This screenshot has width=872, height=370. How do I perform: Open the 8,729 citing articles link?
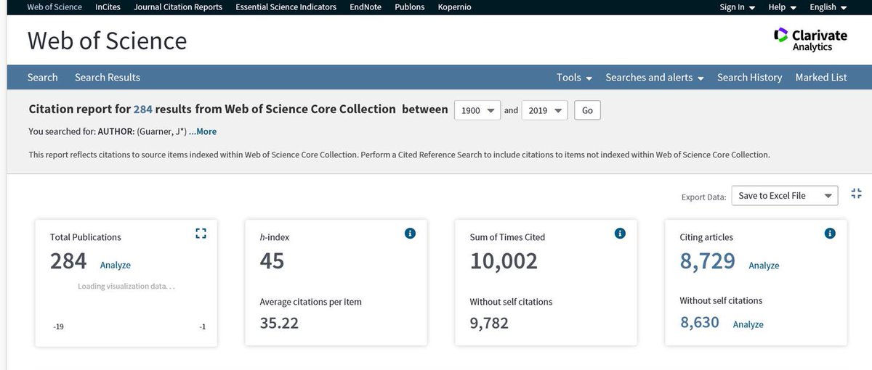tap(707, 261)
